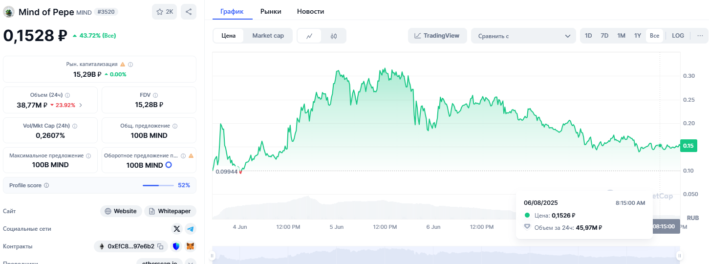The width and height of the screenshot is (709, 264).
Task: Add Mind of Pepe to watchlist star
Action: click(x=164, y=12)
